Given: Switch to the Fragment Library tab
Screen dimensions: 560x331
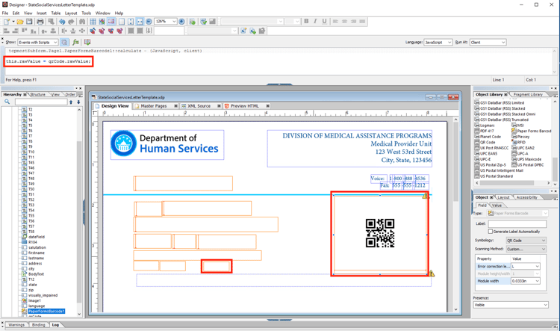Looking at the screenshot, I should (528, 94).
